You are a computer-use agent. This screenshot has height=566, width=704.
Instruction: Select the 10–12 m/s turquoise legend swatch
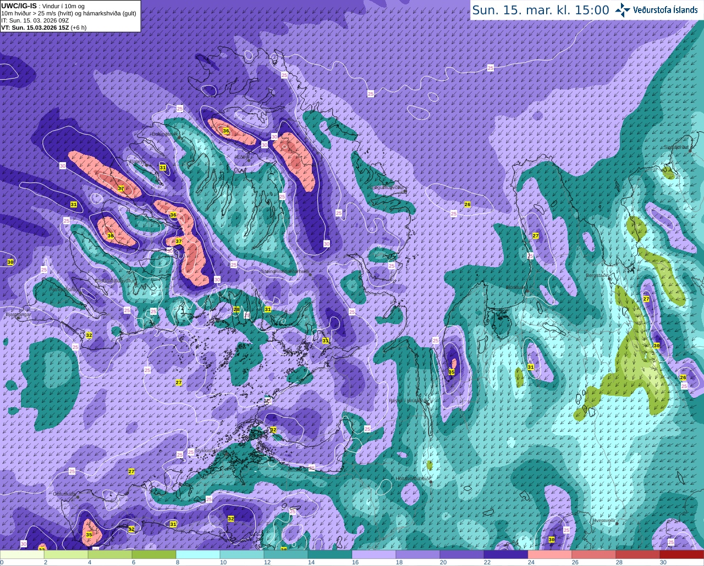pos(242,554)
